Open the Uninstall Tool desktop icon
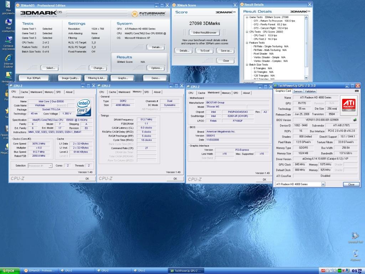The width and height of the screenshot is (365, 274). pos(355,238)
